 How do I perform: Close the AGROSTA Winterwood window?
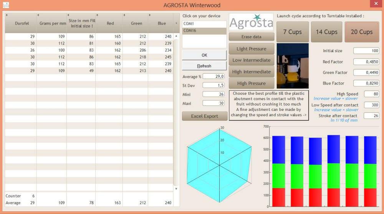[376, 4]
